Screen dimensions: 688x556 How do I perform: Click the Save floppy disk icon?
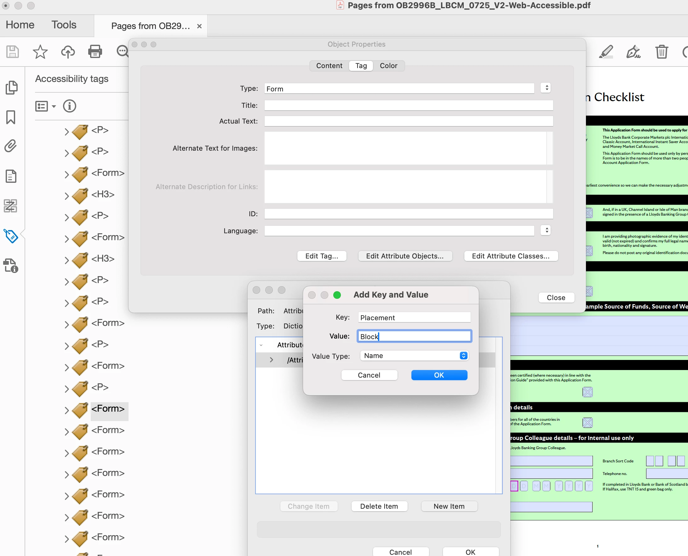tap(13, 52)
